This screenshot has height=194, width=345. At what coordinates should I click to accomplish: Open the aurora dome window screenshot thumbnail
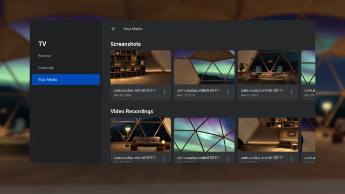click(x=204, y=67)
